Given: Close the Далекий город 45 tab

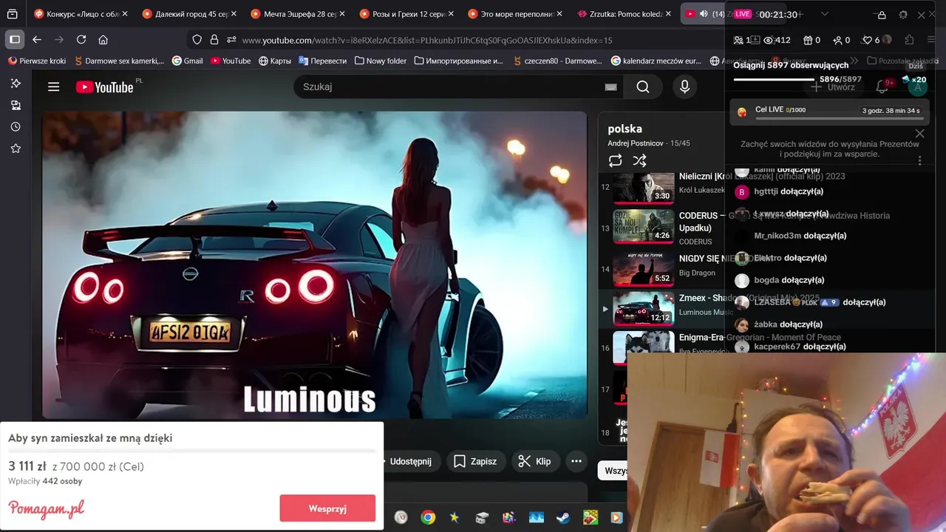Looking at the screenshot, I should click(x=234, y=14).
